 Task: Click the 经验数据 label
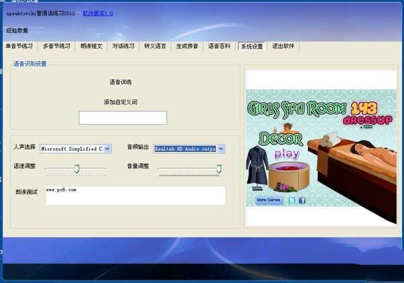17,30
